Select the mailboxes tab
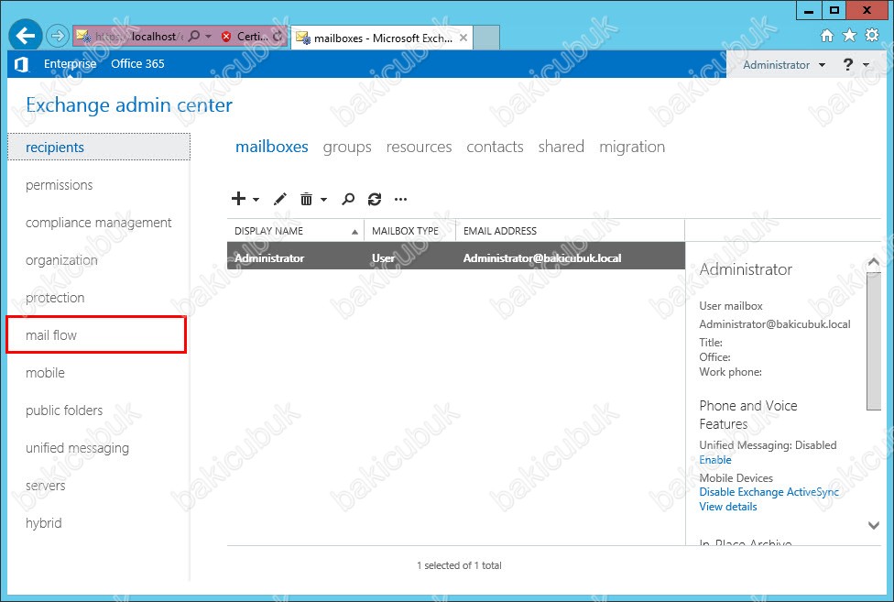 pyautogui.click(x=271, y=147)
